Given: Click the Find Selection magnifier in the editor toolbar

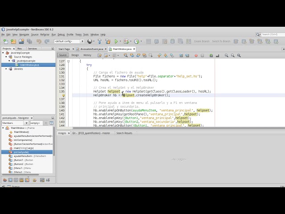Looking at the screenshot, I should (126, 55).
